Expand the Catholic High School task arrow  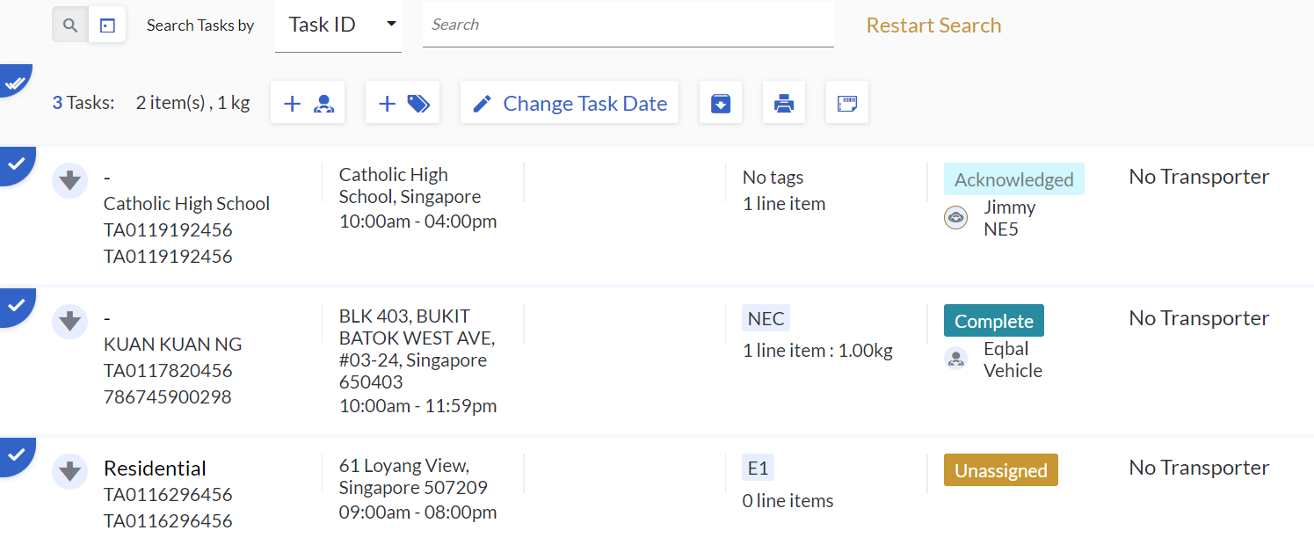(x=69, y=181)
